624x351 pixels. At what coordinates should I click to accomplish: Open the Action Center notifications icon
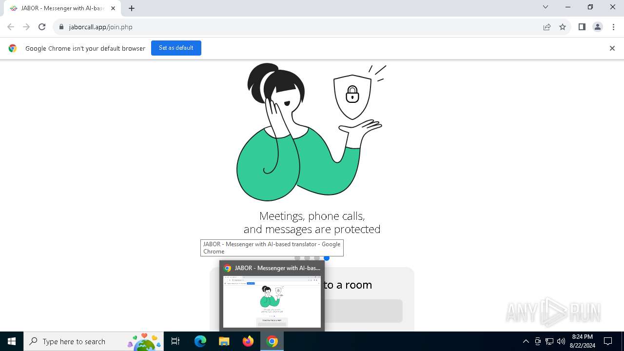point(608,341)
